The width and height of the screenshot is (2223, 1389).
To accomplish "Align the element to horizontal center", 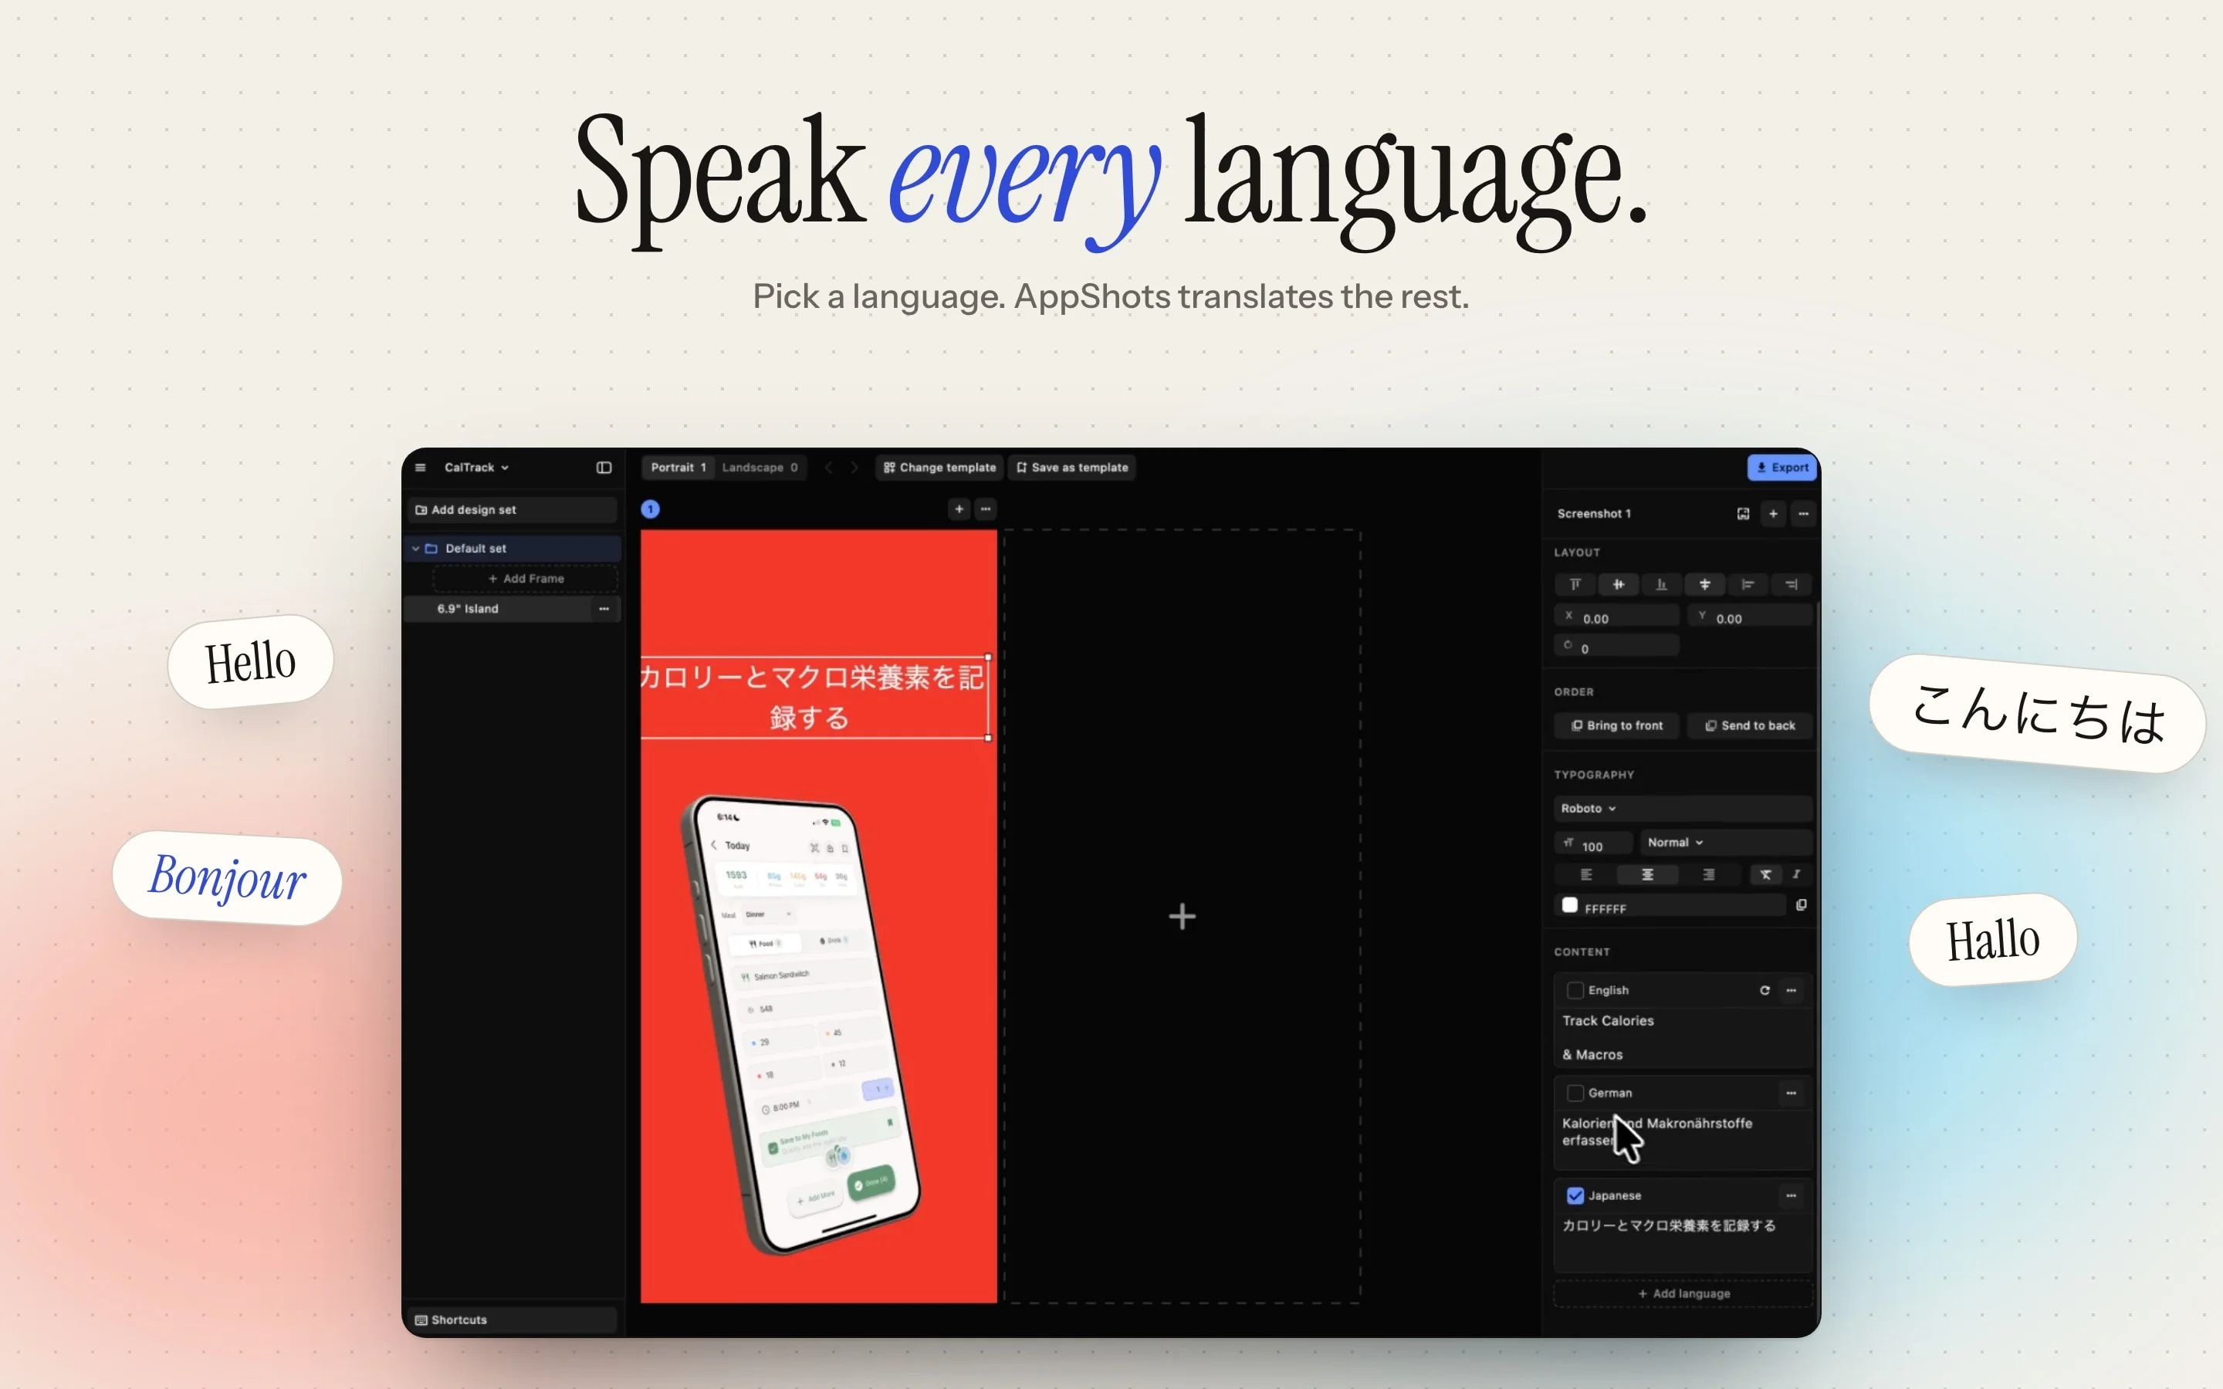I will click(x=1705, y=584).
